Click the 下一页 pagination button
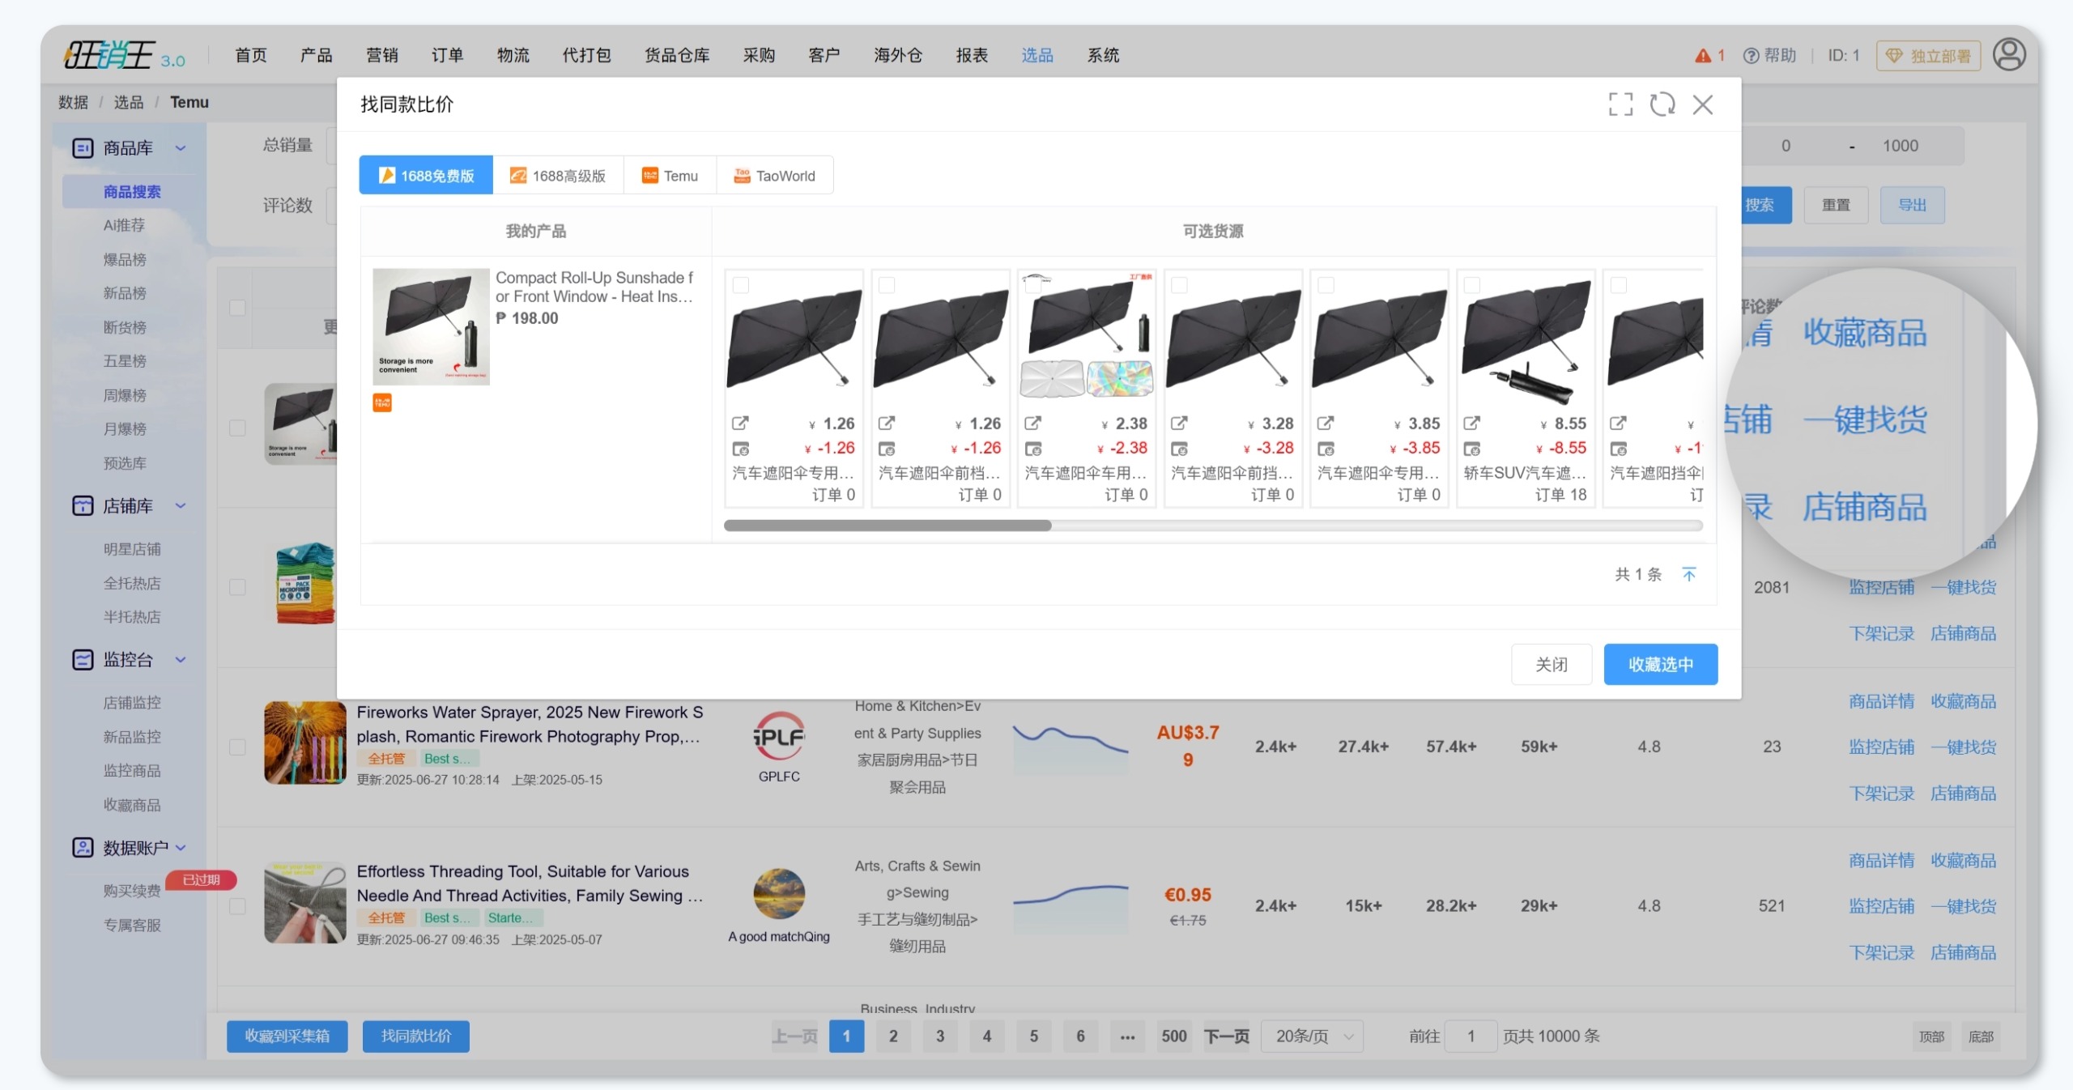Viewport: 2073px width, 1090px height. coord(1227,1037)
